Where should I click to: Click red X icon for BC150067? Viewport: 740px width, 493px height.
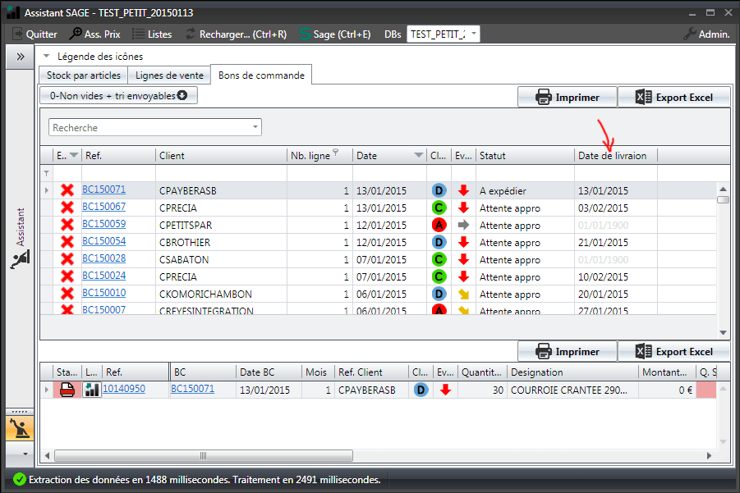[67, 208]
